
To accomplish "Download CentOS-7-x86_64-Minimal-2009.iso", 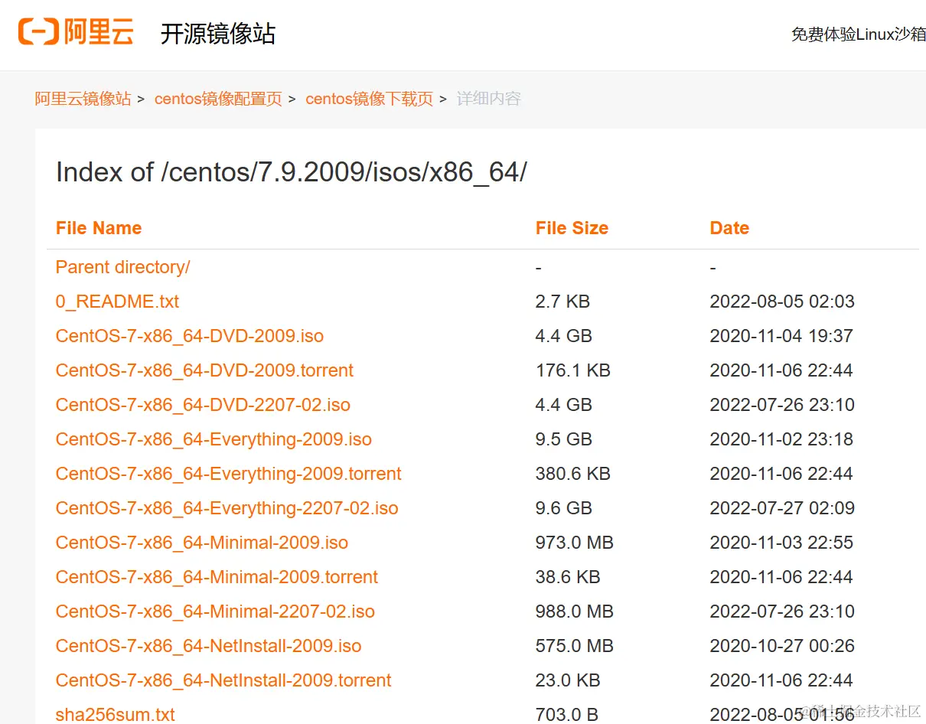I will click(x=202, y=543).
